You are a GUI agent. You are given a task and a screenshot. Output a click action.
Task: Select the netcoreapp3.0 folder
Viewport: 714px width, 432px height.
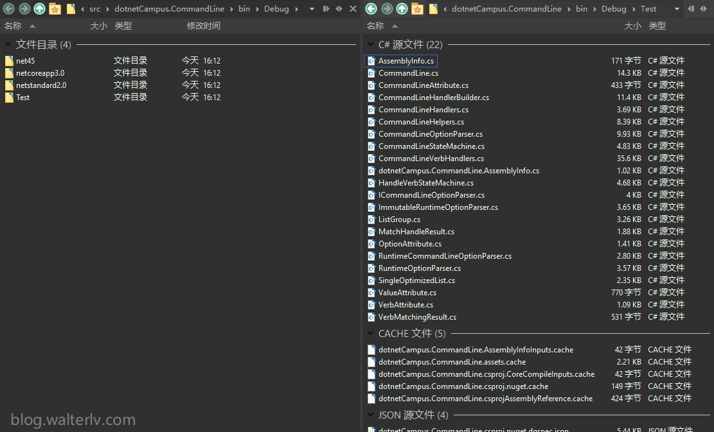click(x=40, y=73)
